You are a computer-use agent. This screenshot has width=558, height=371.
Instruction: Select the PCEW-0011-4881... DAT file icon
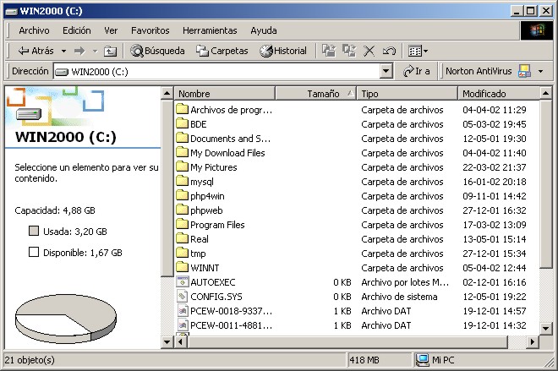coord(183,325)
